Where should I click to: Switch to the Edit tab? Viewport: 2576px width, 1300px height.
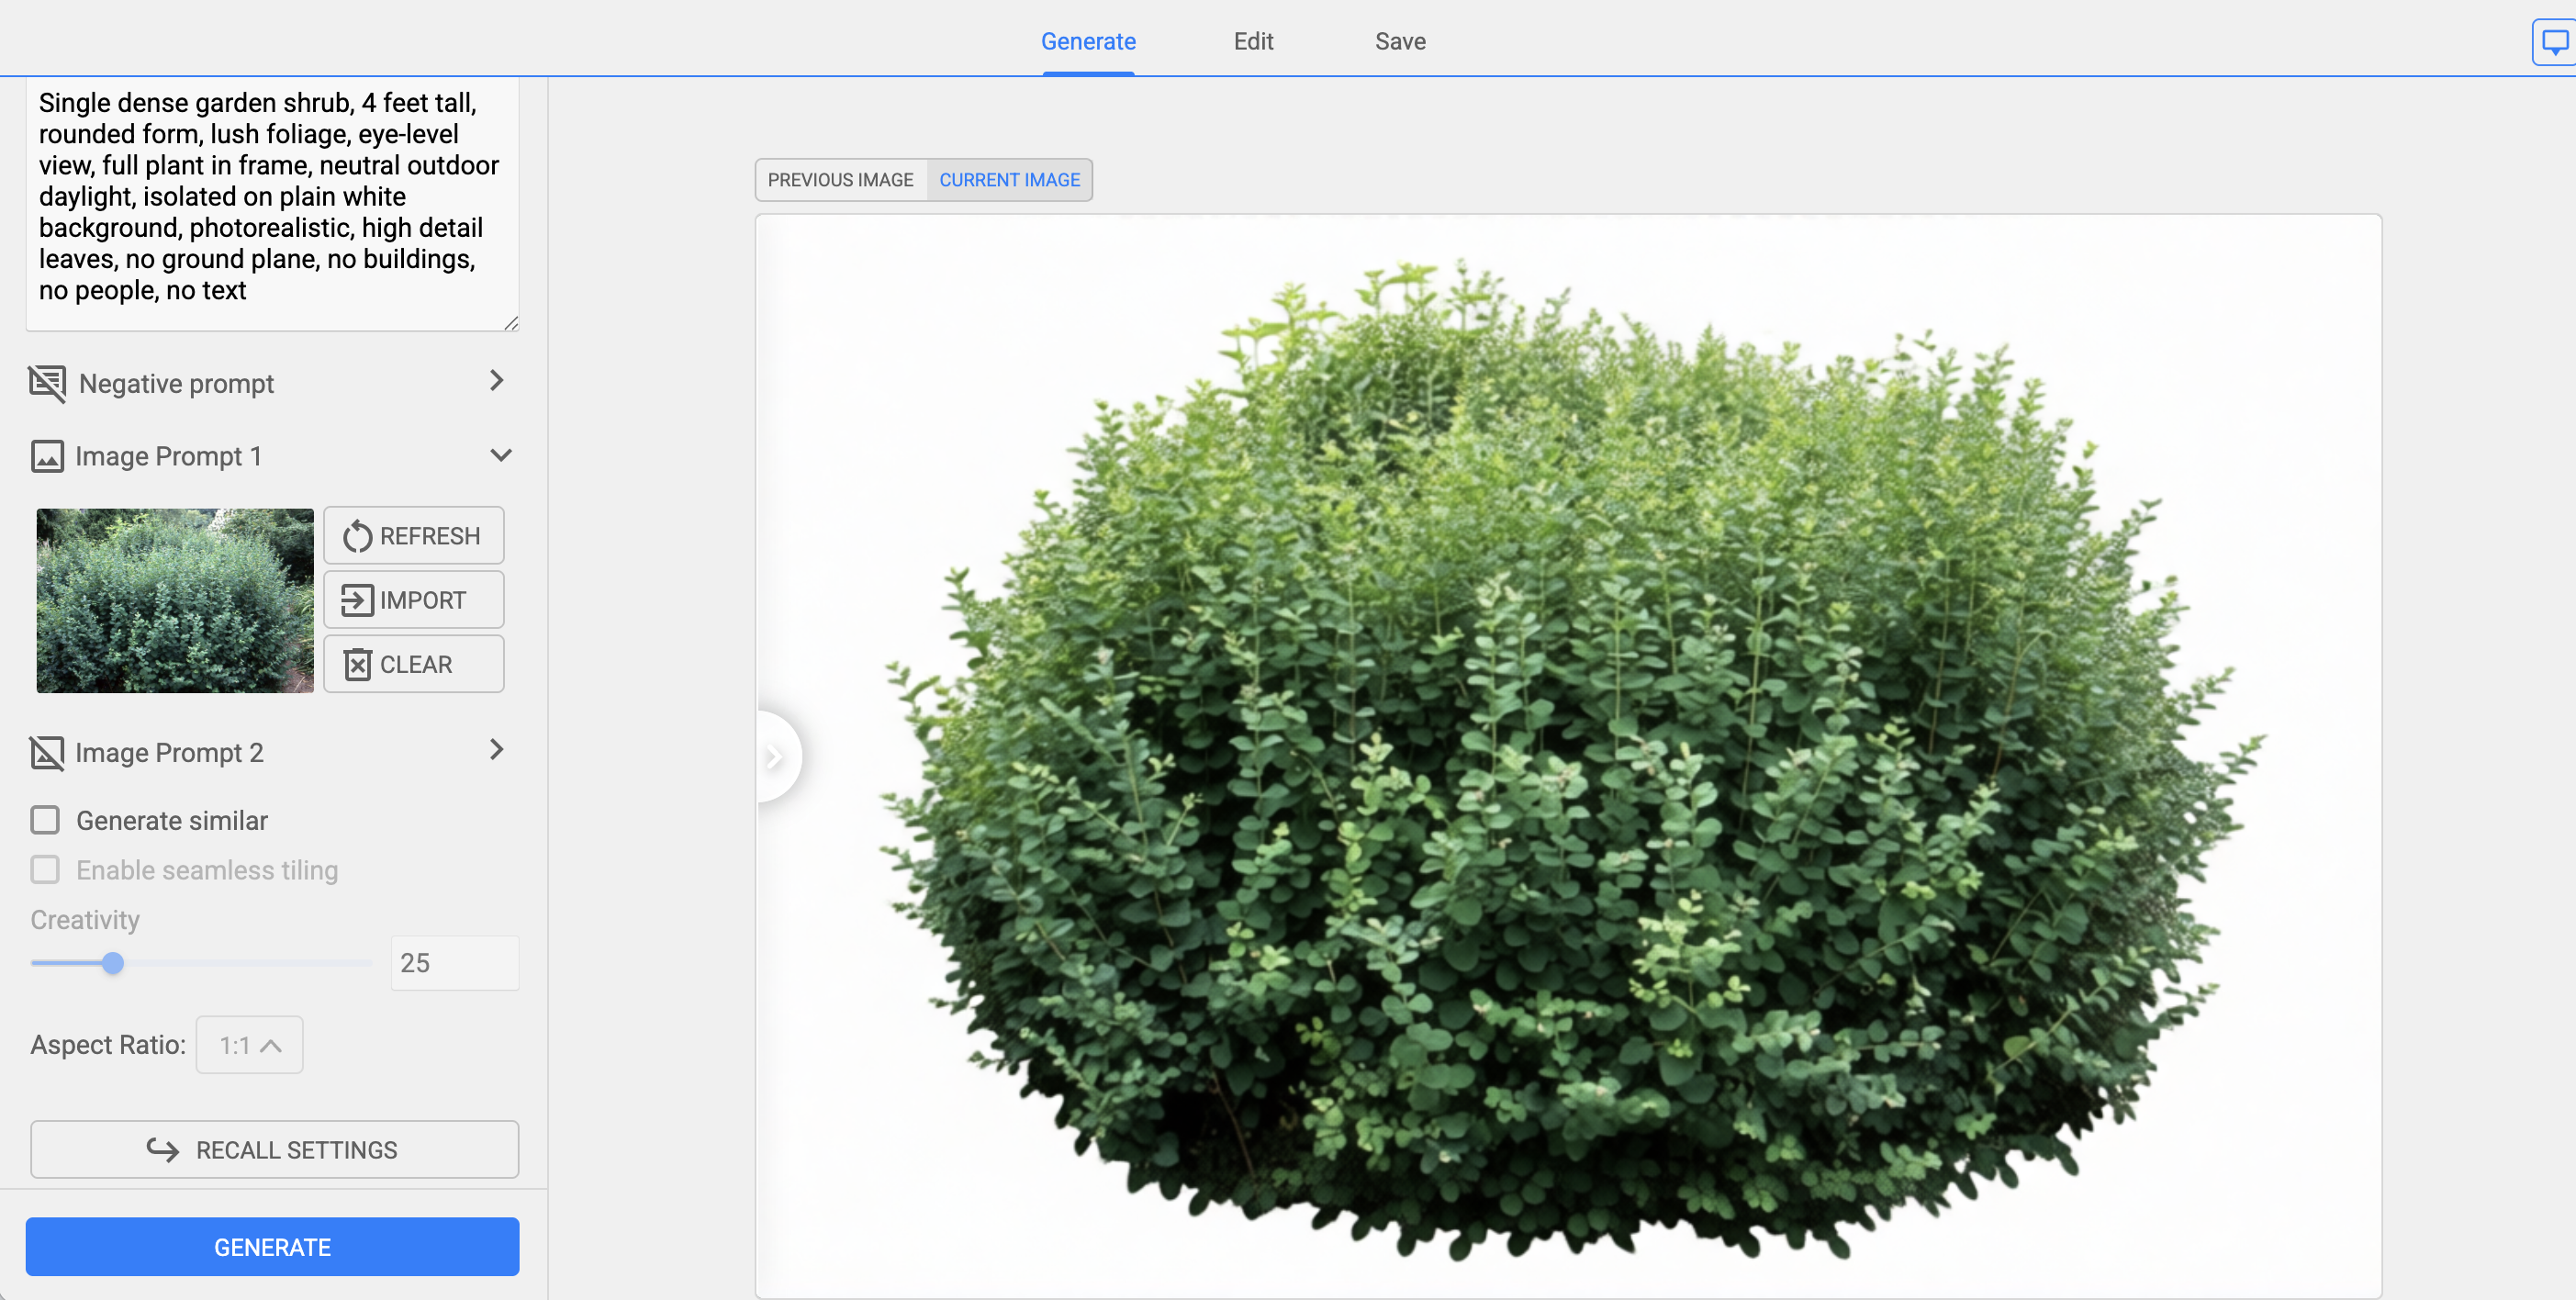[1252, 41]
